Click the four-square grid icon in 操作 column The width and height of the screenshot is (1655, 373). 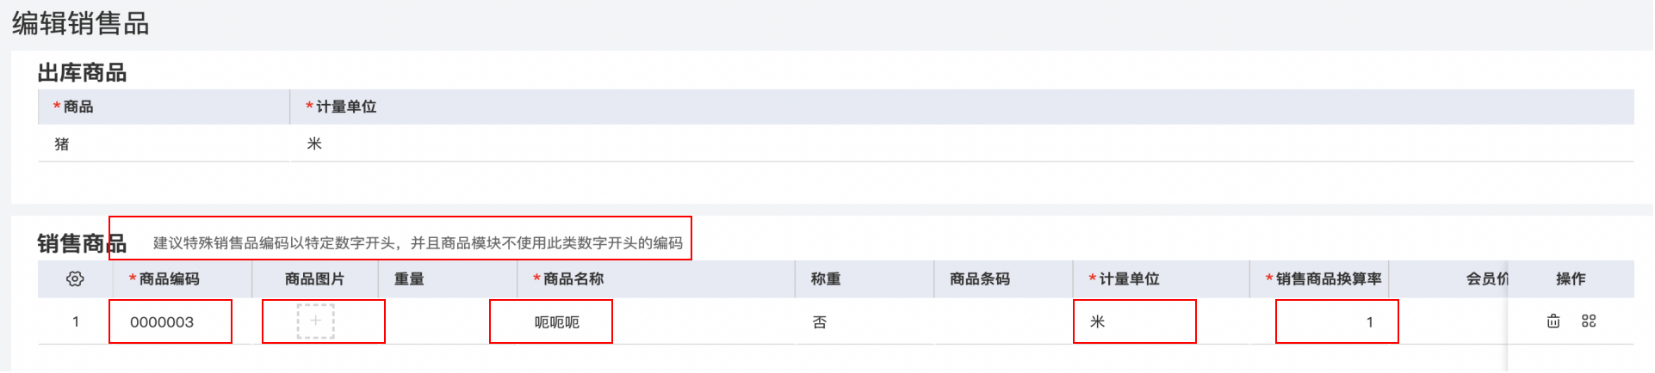pyautogui.click(x=1589, y=321)
